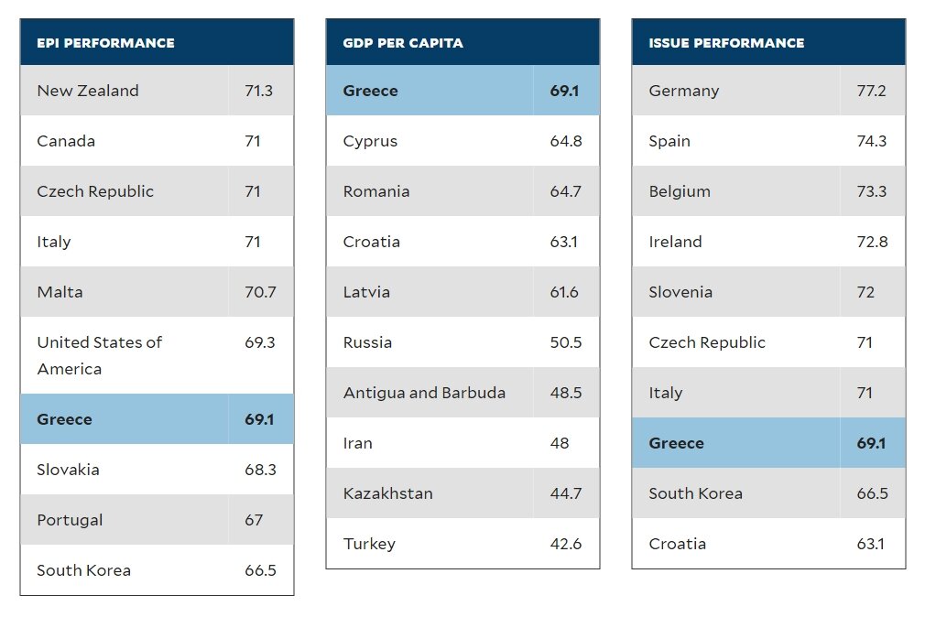
Task: Select United States of America row
Action: (x=157, y=355)
